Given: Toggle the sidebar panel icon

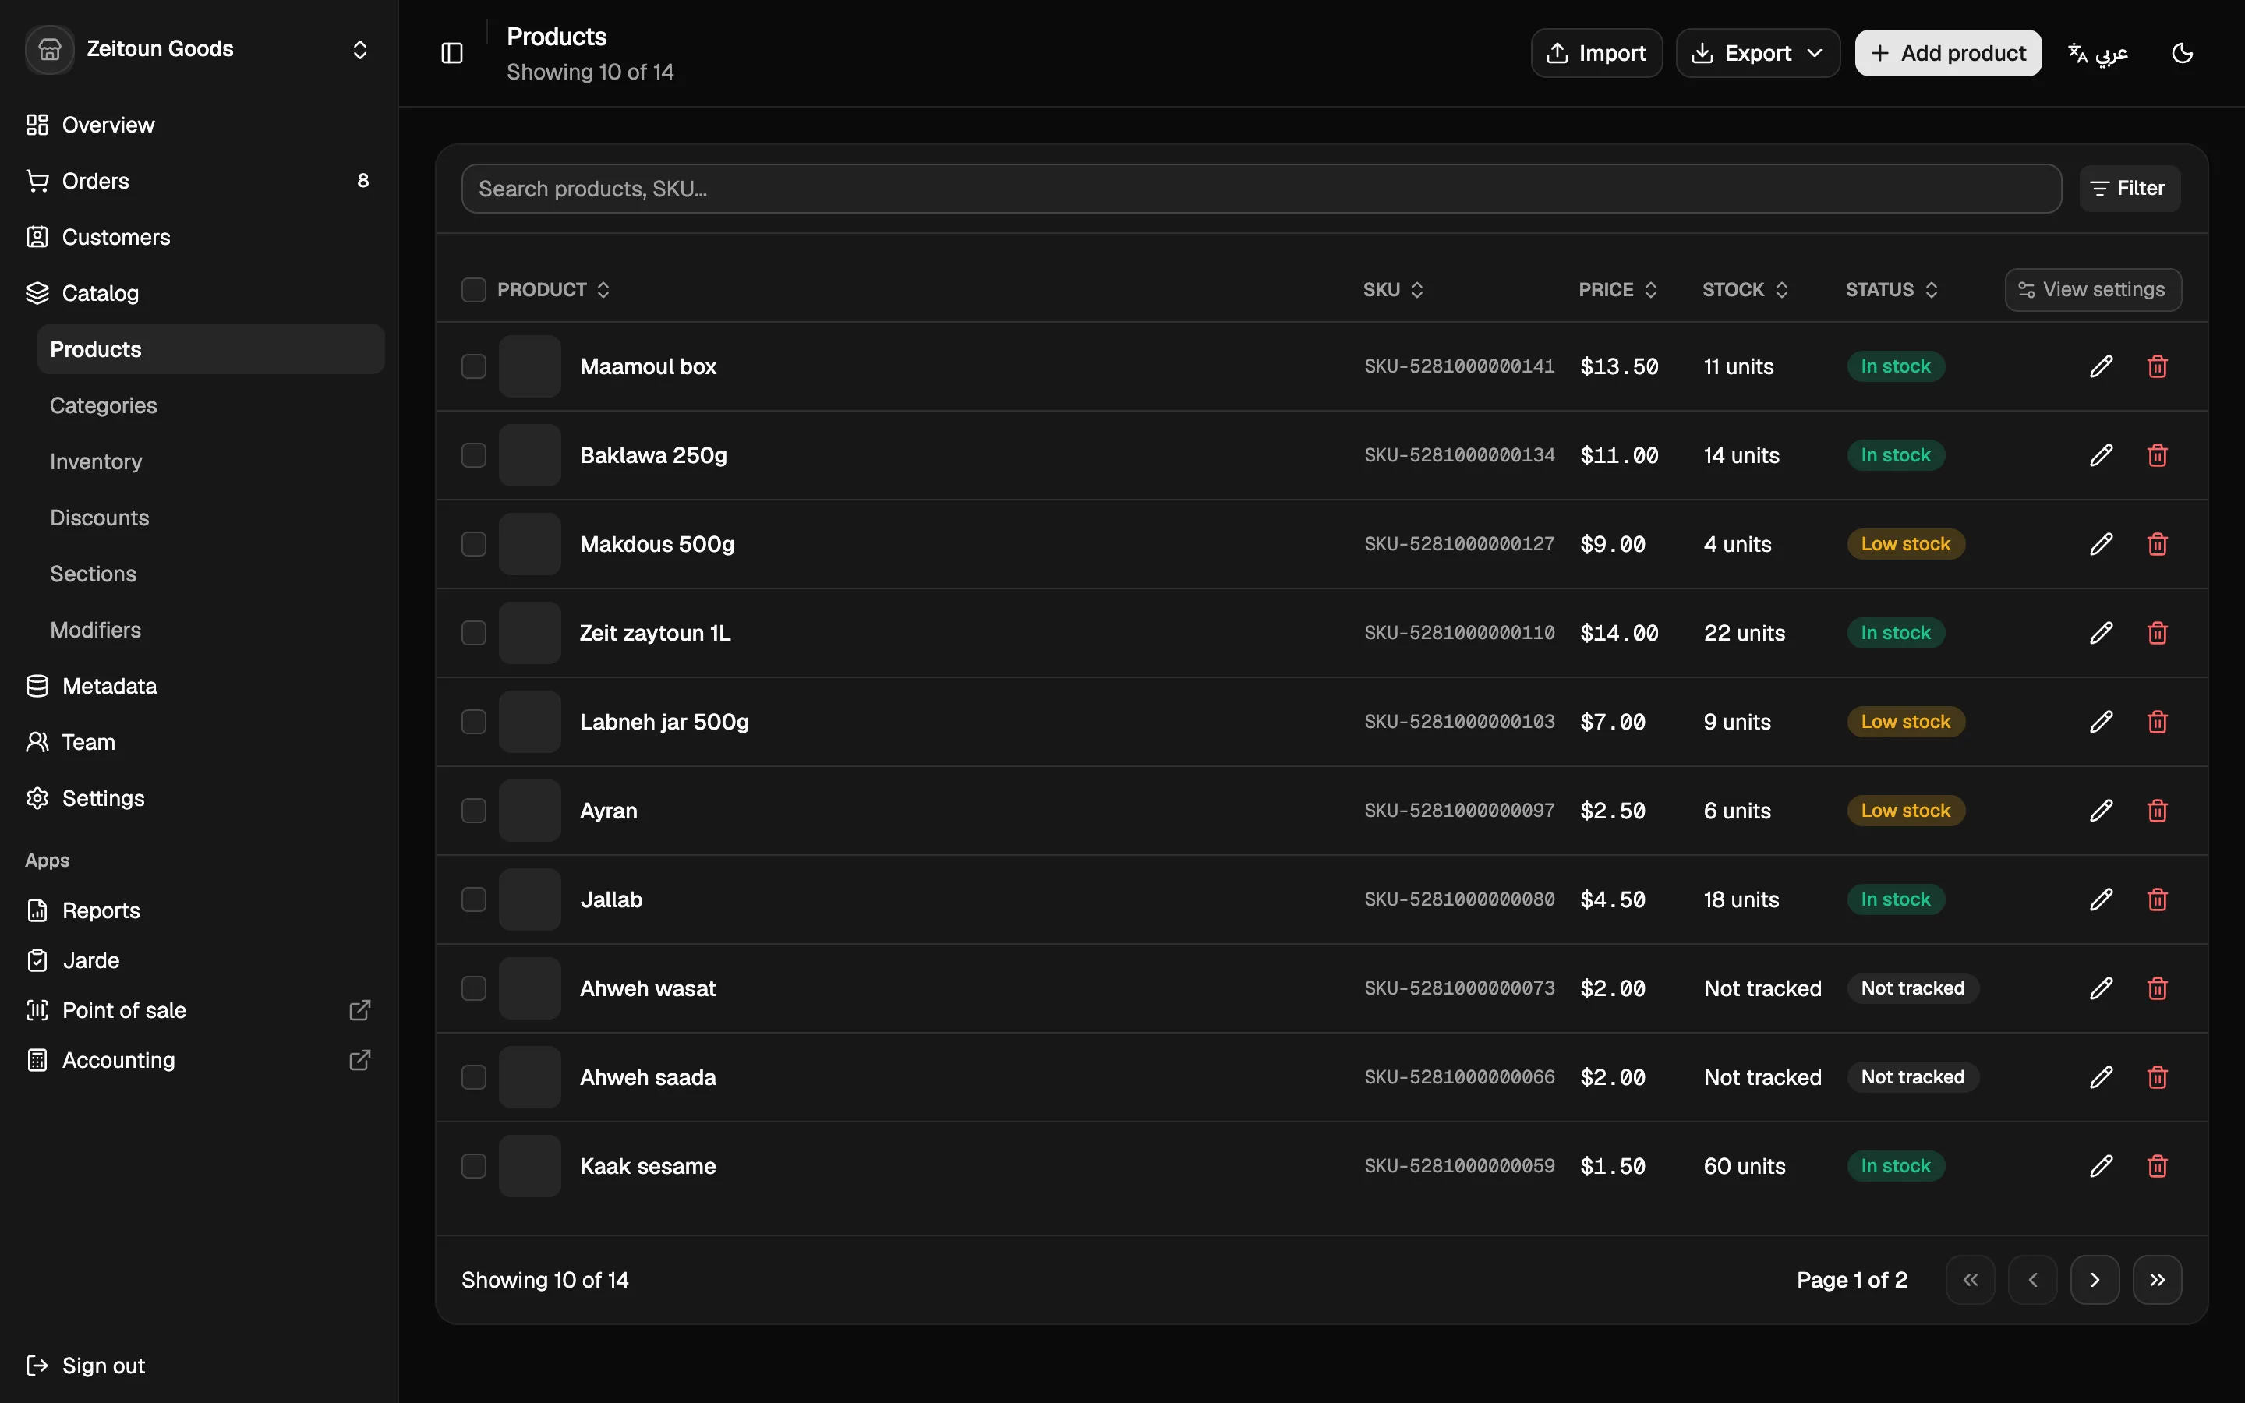Looking at the screenshot, I should [452, 53].
